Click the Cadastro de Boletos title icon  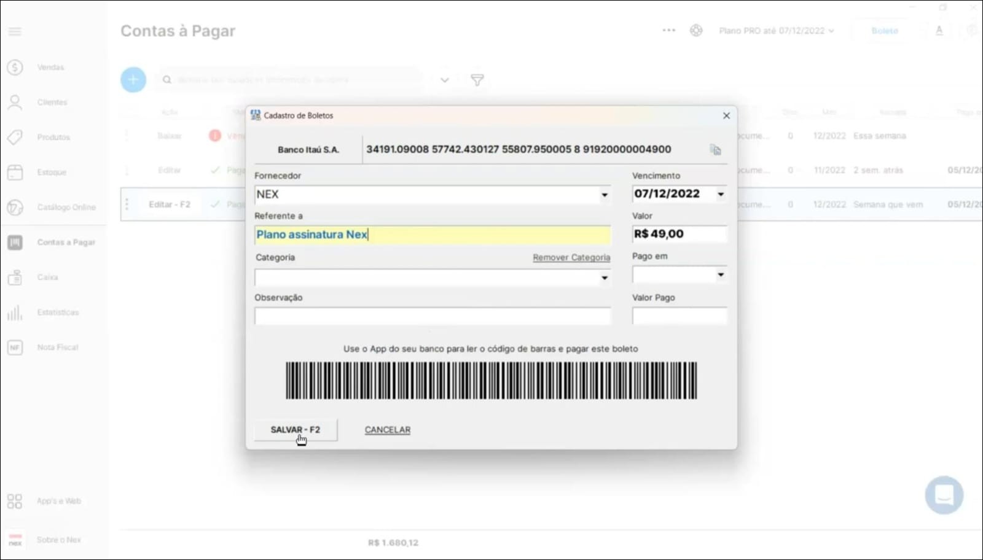256,115
